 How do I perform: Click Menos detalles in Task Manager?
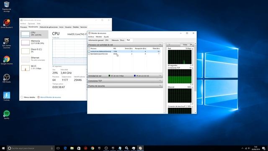pyautogui.click(x=29, y=97)
